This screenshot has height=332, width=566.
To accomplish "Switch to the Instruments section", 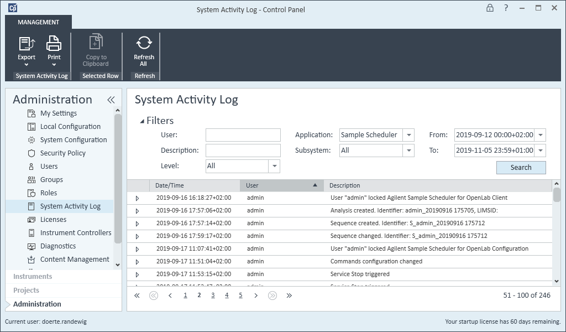I will [33, 277].
